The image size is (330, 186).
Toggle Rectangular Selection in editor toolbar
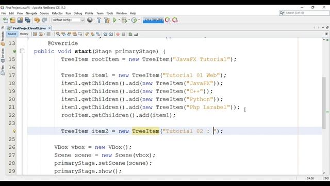point(80,34)
